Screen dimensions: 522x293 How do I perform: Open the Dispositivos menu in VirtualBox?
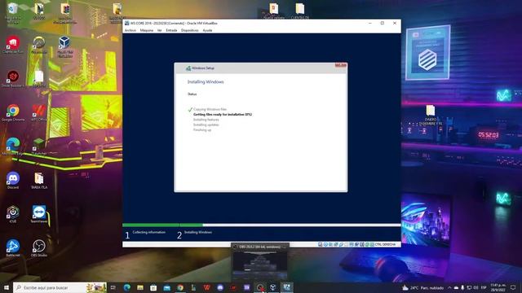(x=190, y=30)
